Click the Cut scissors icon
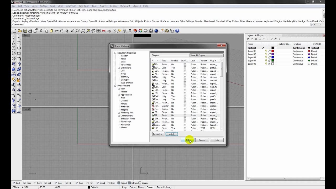This screenshot has height=189, width=336. click(x=41, y=31)
